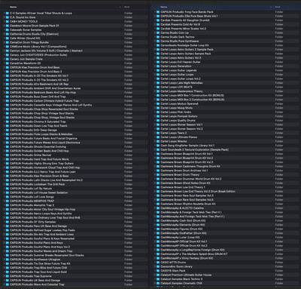Expand California Drums Studio City [Elektron] folder
This screenshot has width=301, height=289.
tap(5, 34)
